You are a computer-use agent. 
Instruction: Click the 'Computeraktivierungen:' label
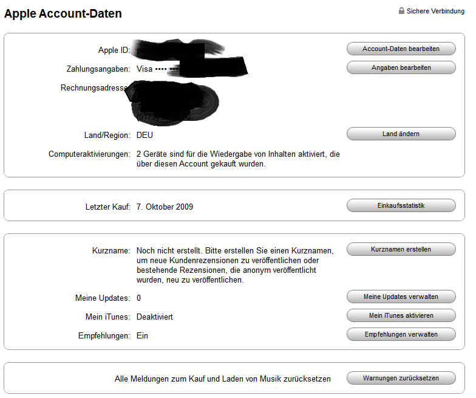tap(89, 154)
